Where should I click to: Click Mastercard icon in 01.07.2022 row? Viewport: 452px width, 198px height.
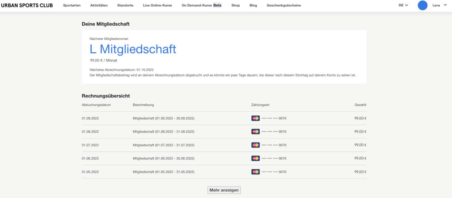coord(255,145)
